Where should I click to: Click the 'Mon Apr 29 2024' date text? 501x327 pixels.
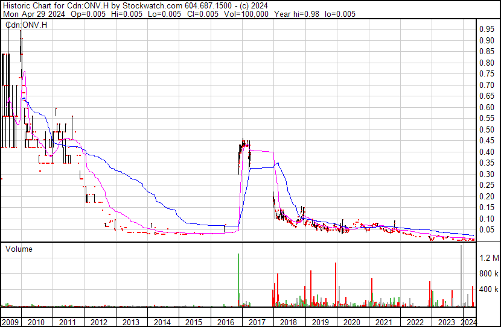click(x=34, y=14)
